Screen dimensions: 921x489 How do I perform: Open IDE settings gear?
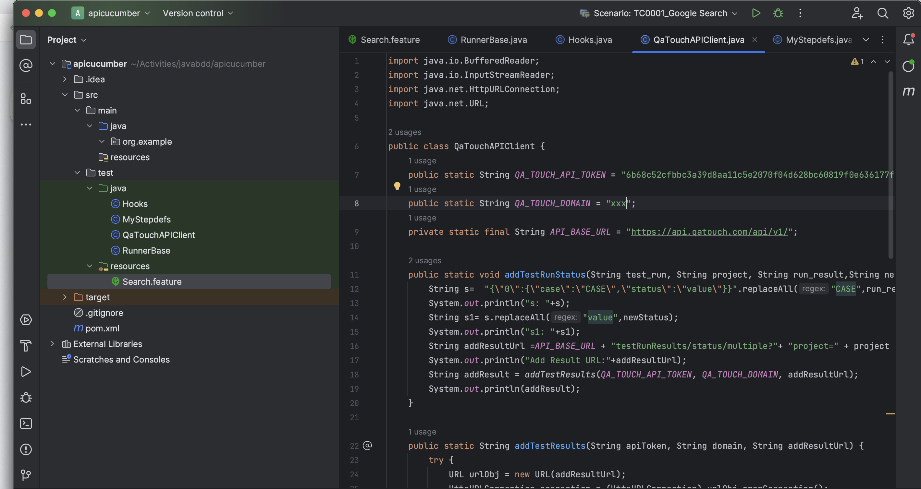click(908, 13)
